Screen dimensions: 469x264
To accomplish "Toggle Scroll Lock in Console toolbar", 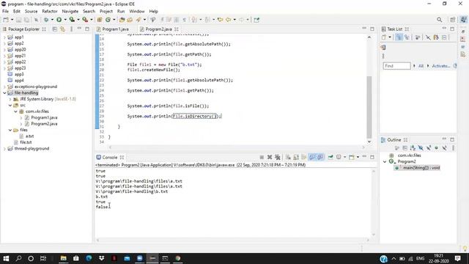I will coord(296,157).
